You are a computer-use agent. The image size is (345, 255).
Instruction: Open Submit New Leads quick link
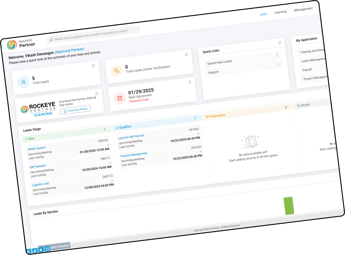click(243, 60)
